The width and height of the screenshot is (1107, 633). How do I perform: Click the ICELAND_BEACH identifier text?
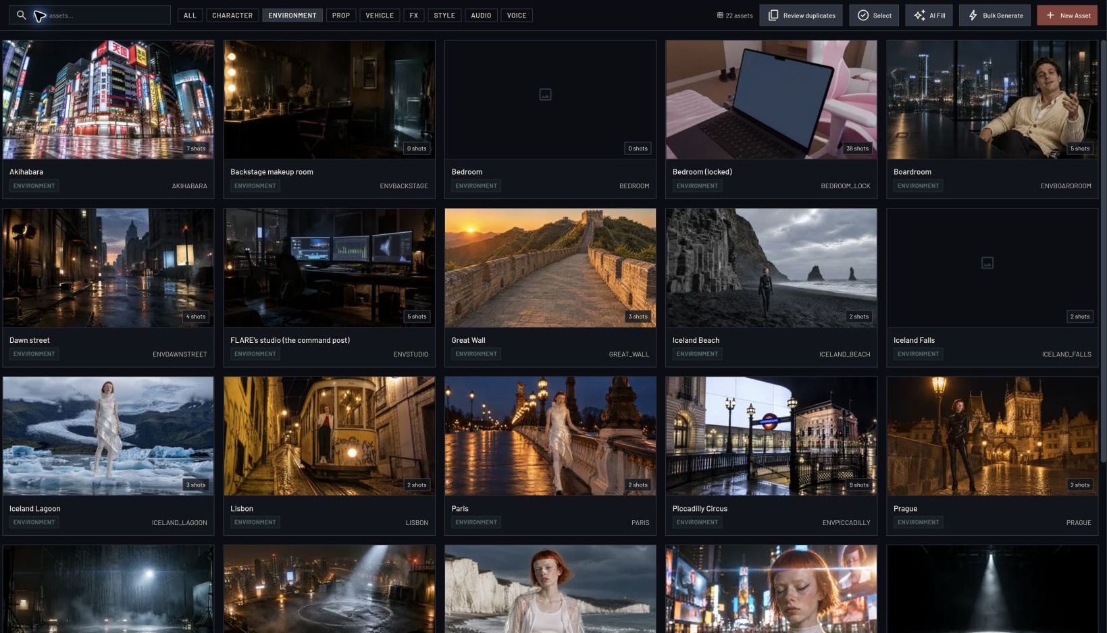tap(844, 354)
